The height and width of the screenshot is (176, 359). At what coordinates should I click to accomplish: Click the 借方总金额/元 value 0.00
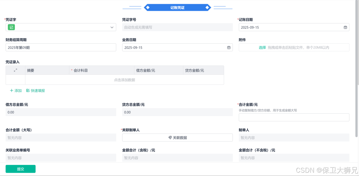[61, 112]
